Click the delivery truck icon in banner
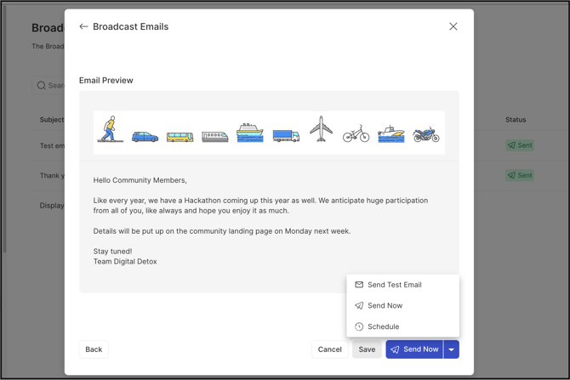 [x=286, y=135]
